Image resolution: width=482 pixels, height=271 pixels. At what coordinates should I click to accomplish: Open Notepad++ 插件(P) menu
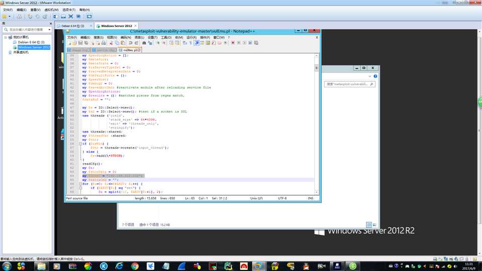tap(205, 38)
